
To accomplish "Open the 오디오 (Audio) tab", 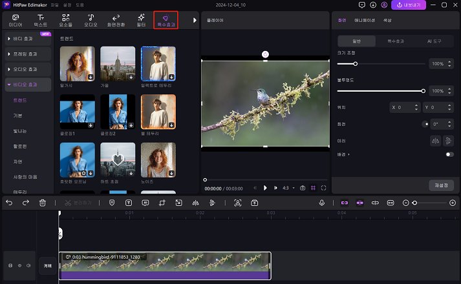I will coord(91,20).
